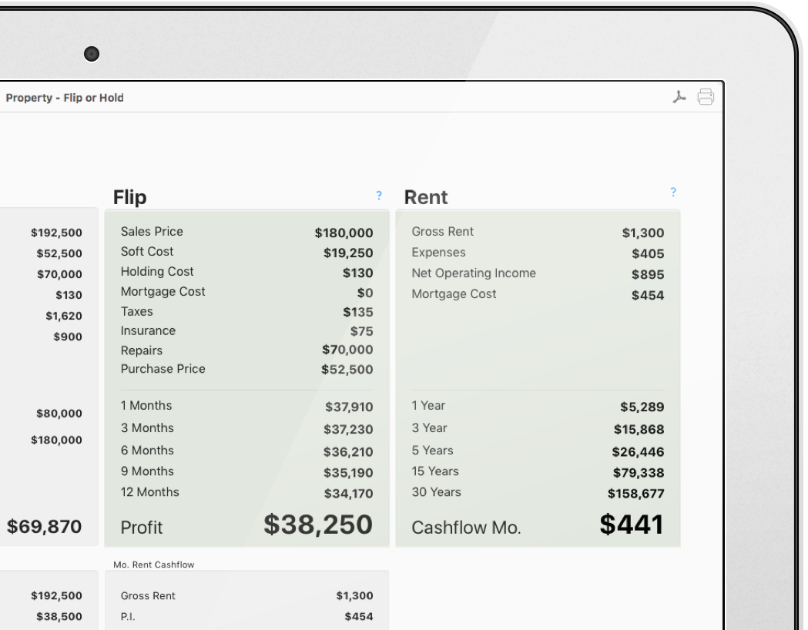The image size is (808, 630).
Task: Click the Mortgage Cost row under Rent
Action: point(539,293)
